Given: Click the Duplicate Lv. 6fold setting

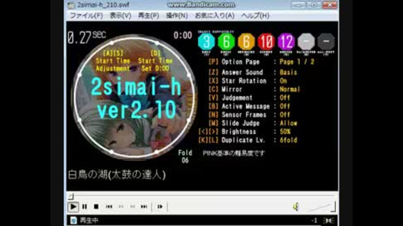Looking at the screenshot, I should click(248, 140).
